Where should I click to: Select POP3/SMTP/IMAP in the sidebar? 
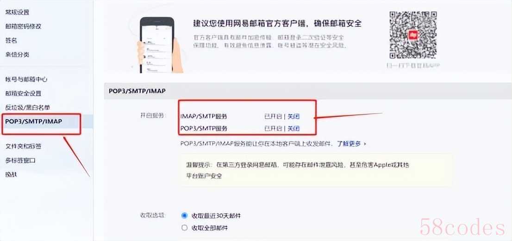point(34,121)
